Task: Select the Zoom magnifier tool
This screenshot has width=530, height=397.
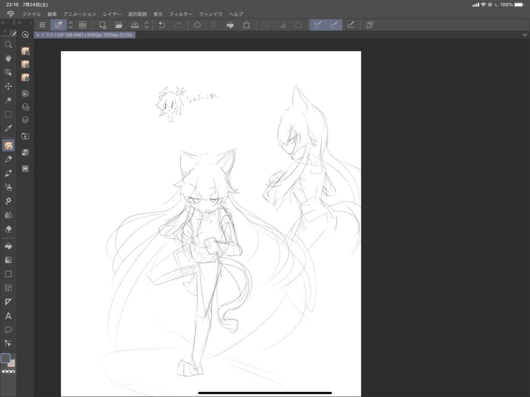Action: [8, 44]
